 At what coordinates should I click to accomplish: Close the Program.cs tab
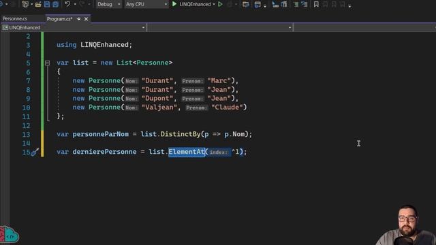click(x=86, y=19)
